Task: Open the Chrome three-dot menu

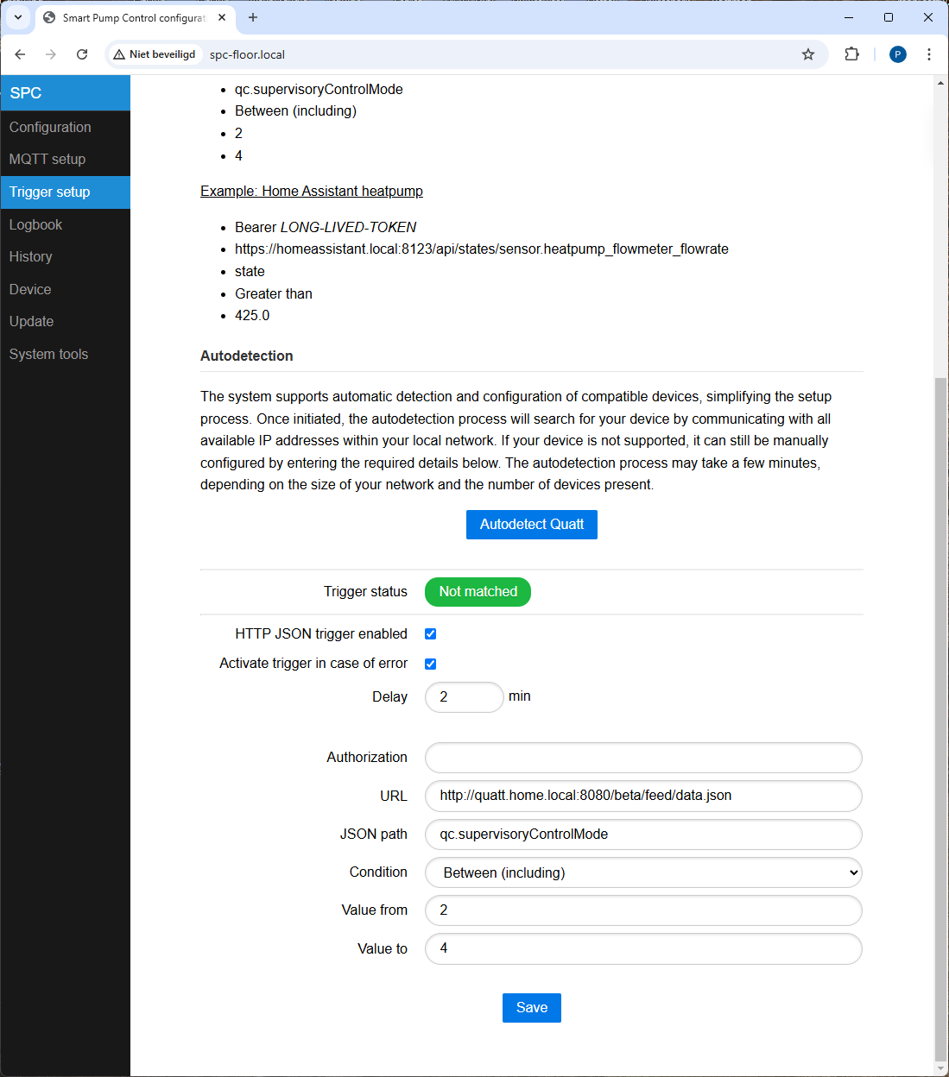Action: click(929, 54)
